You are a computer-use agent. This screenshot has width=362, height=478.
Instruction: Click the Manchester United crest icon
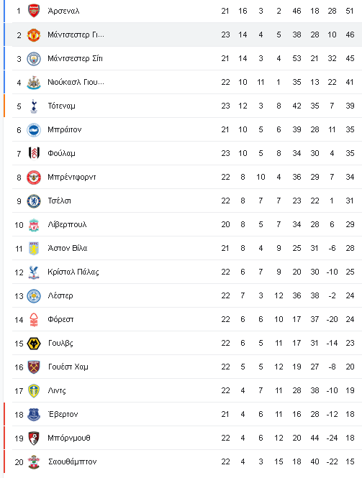[34, 35]
